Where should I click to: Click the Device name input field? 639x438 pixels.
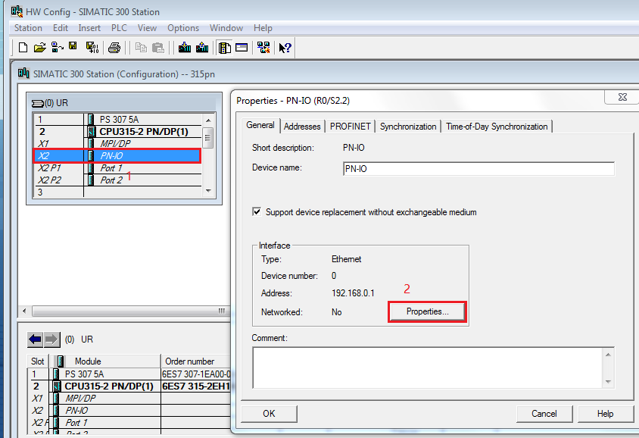coord(478,169)
